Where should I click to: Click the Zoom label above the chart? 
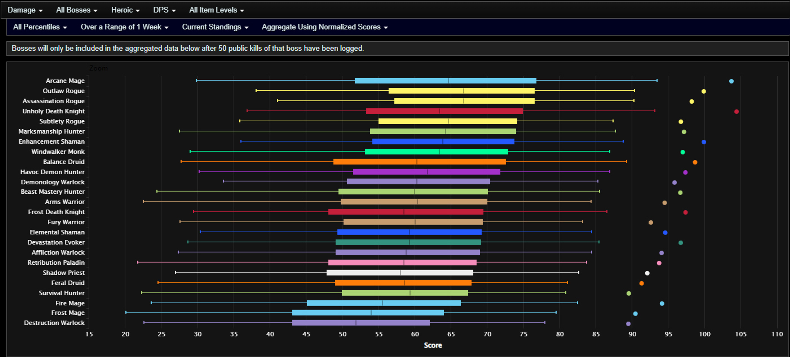click(x=98, y=68)
